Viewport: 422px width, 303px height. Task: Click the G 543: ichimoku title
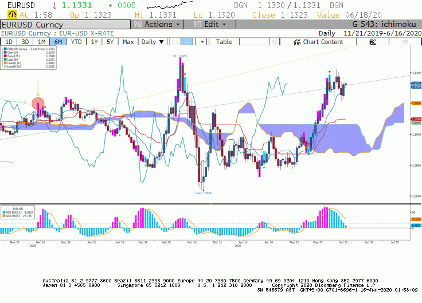(384, 25)
